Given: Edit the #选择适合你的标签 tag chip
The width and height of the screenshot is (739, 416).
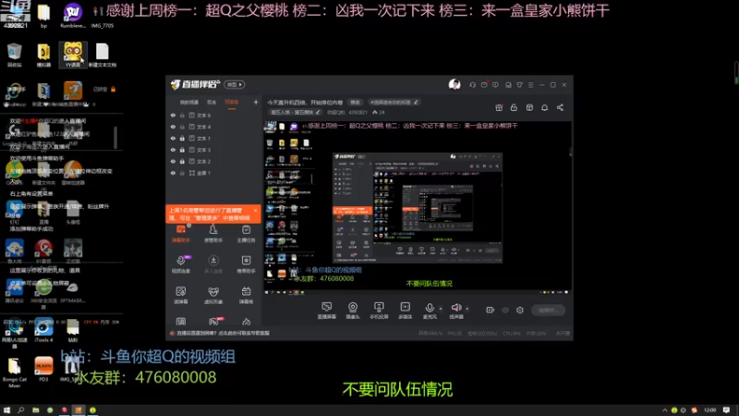Looking at the screenshot, I should coord(394,103).
